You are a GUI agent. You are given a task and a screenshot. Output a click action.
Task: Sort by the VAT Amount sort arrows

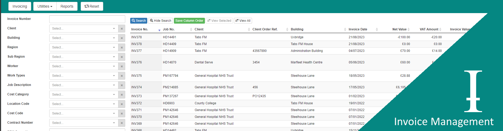(440, 30)
